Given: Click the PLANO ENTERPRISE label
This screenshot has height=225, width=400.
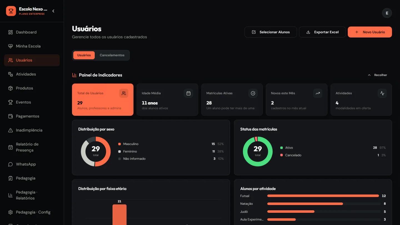Looking at the screenshot, I should point(32,14).
